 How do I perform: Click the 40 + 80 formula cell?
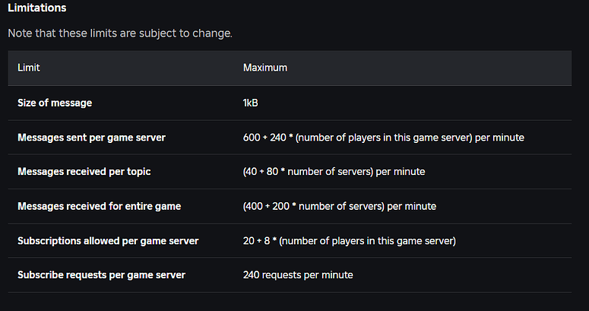click(334, 172)
